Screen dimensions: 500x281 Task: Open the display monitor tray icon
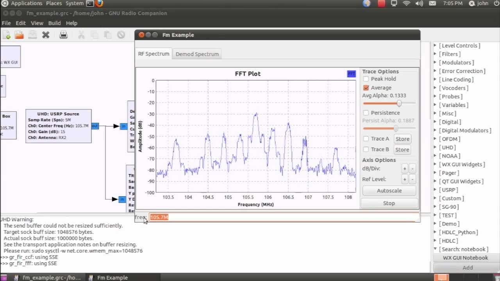pos(394,4)
